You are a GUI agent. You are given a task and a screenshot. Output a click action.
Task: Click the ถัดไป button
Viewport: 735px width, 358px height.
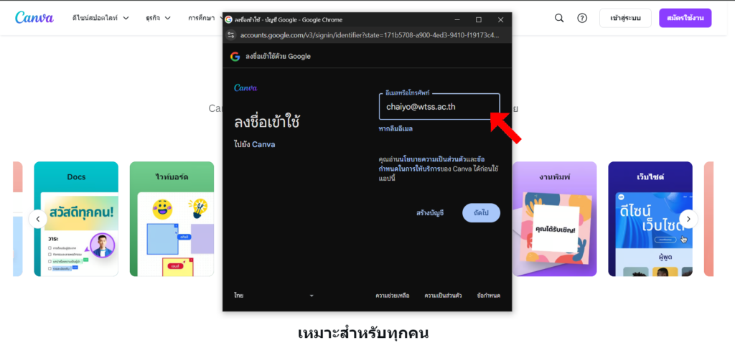click(481, 213)
